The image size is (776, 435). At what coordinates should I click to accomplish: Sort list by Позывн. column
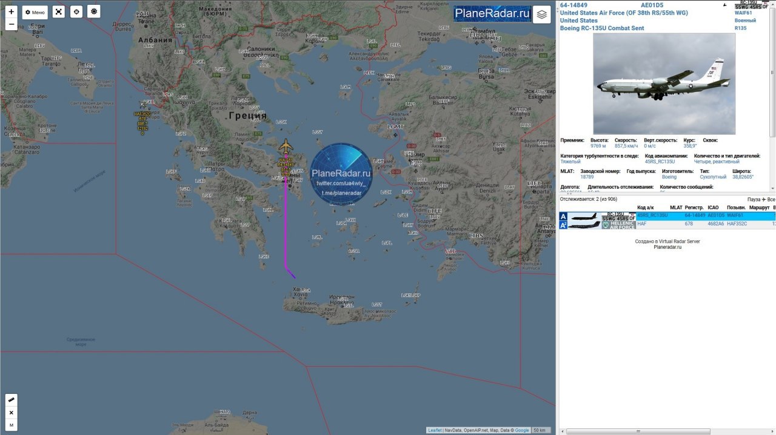point(737,208)
